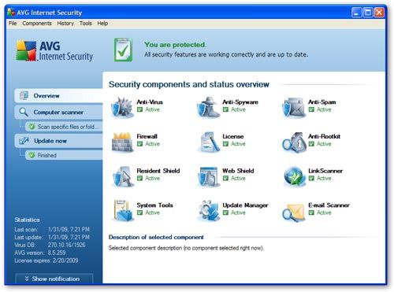The width and height of the screenshot is (394, 292).
Task: Expand the Show notification chevron
Action: tap(27, 279)
